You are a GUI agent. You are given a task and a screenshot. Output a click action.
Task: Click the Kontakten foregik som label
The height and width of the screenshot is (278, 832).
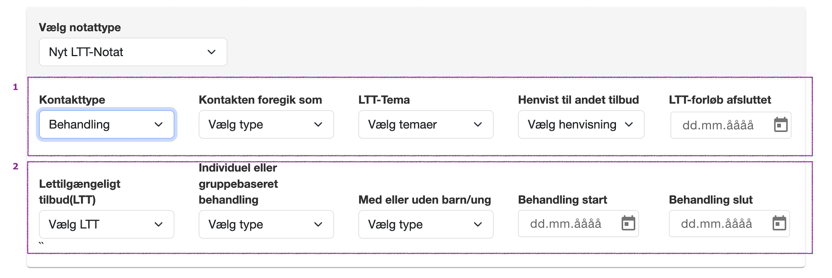[260, 100]
